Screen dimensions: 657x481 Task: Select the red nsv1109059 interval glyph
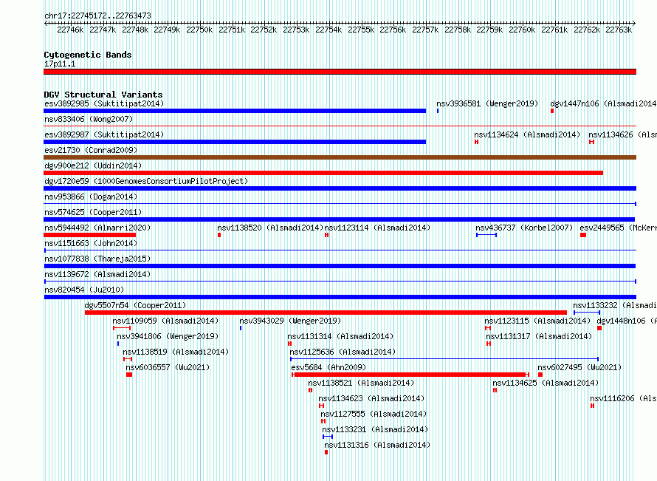pyautogui.click(x=122, y=328)
